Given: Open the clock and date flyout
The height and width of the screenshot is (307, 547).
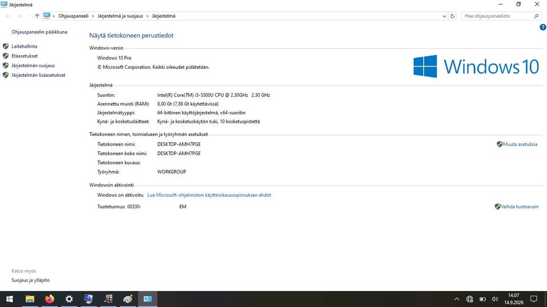Looking at the screenshot, I should tap(513, 299).
